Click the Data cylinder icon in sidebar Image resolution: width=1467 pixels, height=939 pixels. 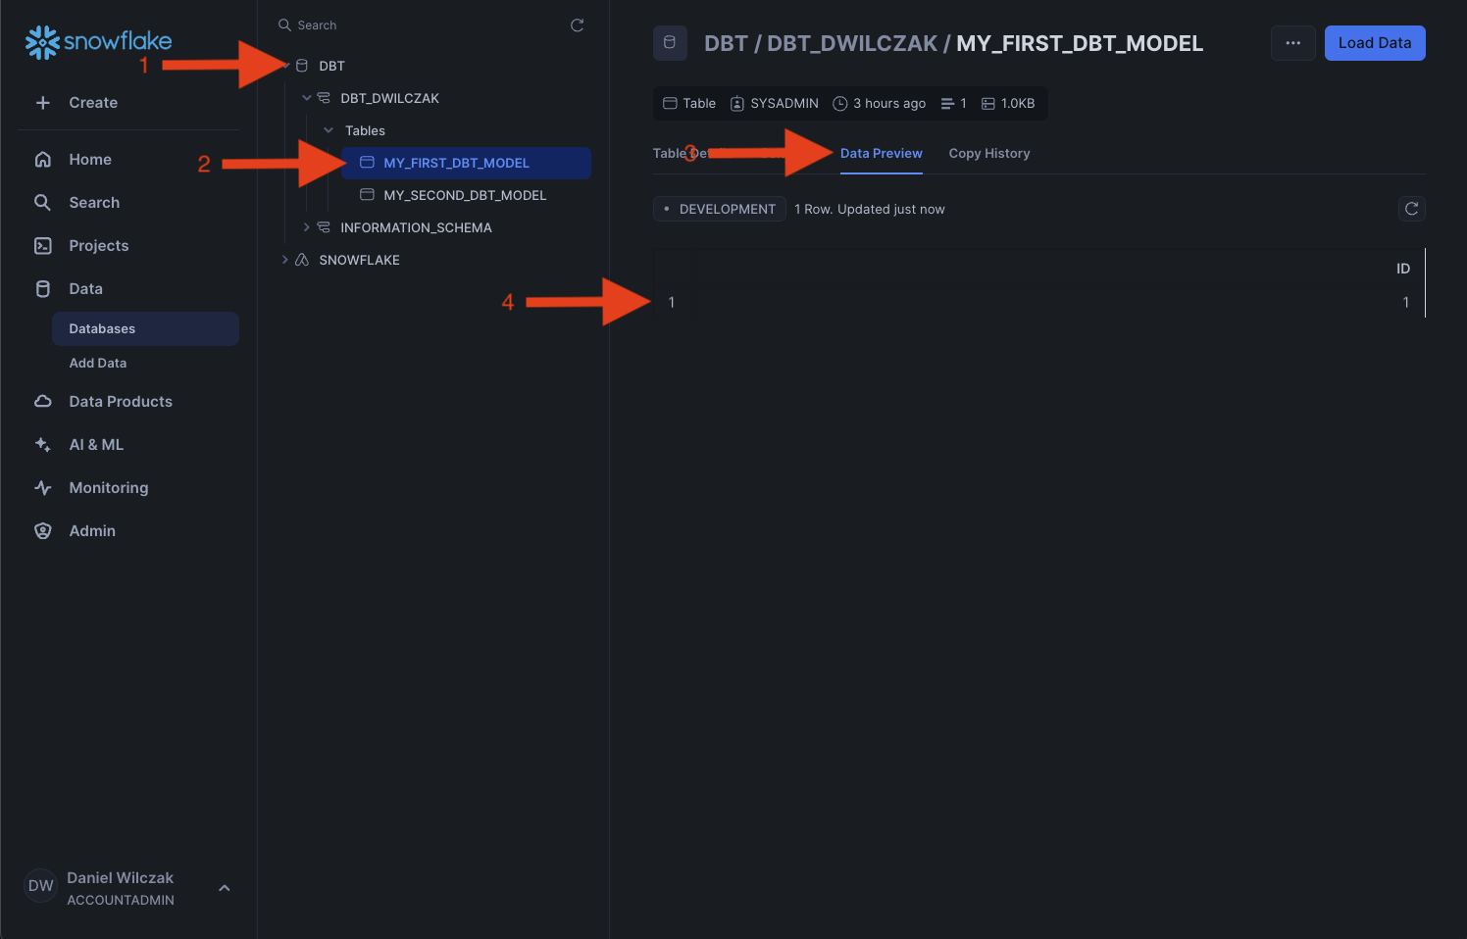tap(43, 289)
